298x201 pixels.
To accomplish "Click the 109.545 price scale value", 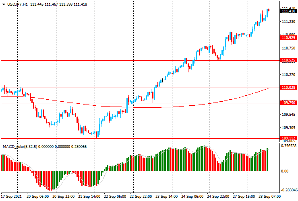I will [x=288, y=115].
